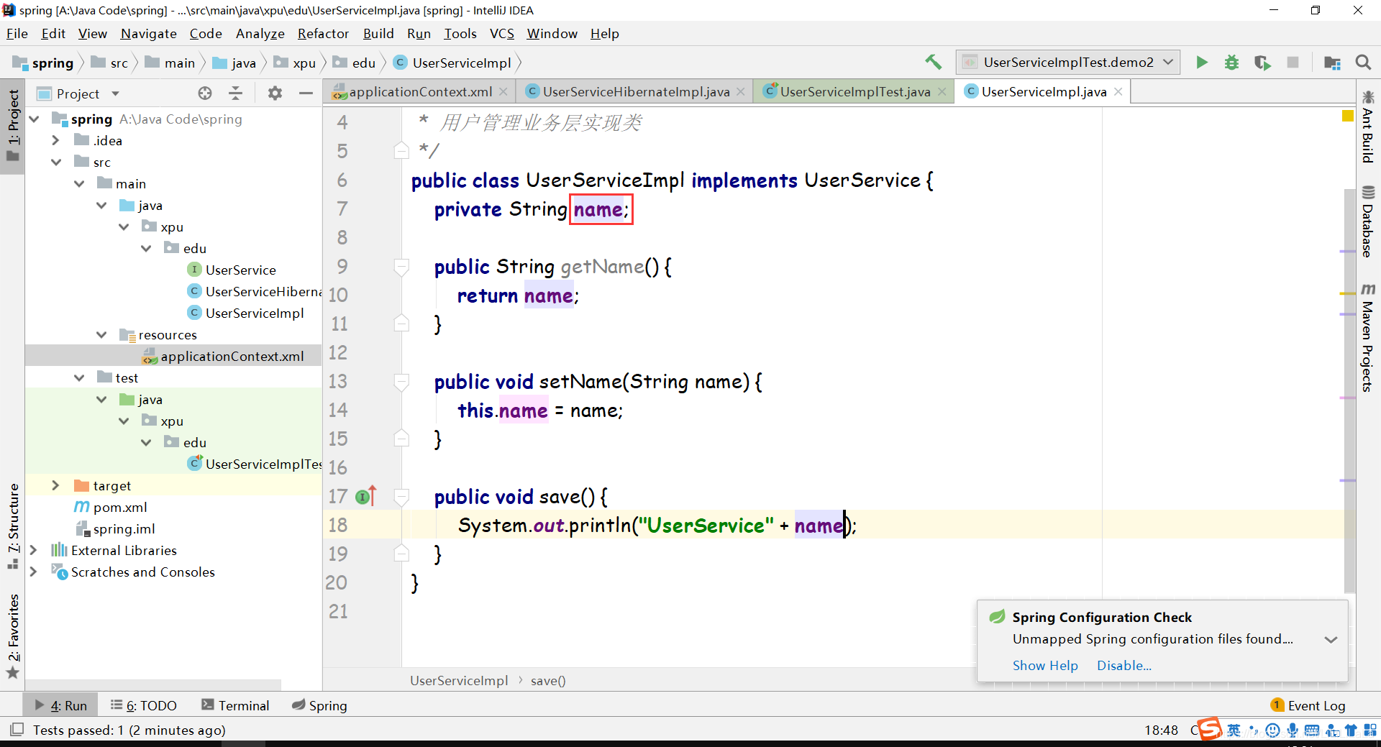Collapse the resources folder

click(x=101, y=334)
